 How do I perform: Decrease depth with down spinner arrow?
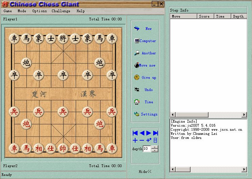(155, 150)
